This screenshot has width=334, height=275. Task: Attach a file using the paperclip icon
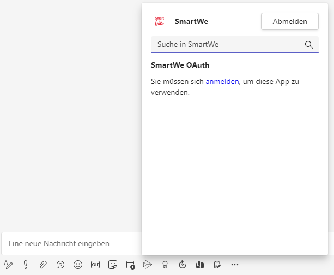tap(43, 265)
